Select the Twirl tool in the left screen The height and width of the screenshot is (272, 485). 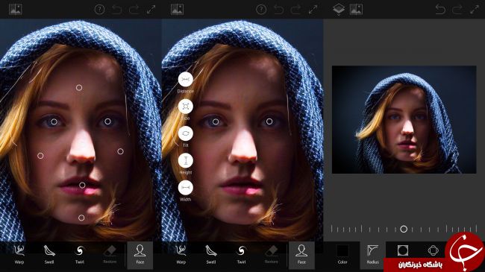80,255
